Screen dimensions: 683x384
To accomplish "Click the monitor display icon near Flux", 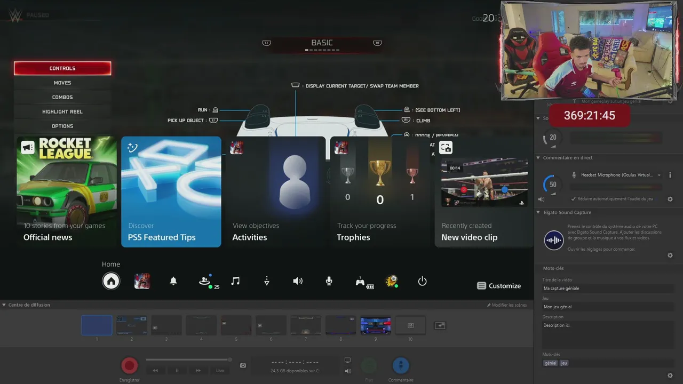I will tap(347, 361).
